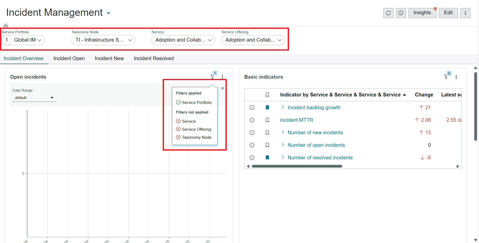Toggle bookmark for Incident MTTR
The height and width of the screenshot is (243, 479).
click(267, 120)
